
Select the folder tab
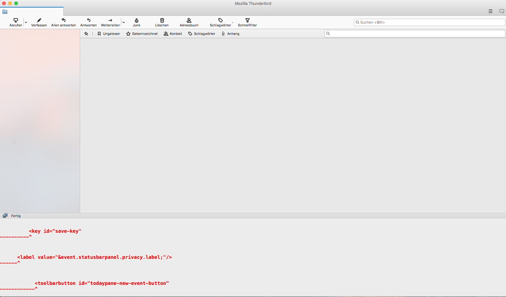pyautogui.click(x=32, y=12)
